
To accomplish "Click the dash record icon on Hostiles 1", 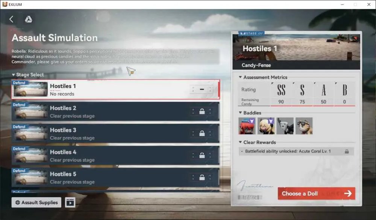I will (202, 89).
